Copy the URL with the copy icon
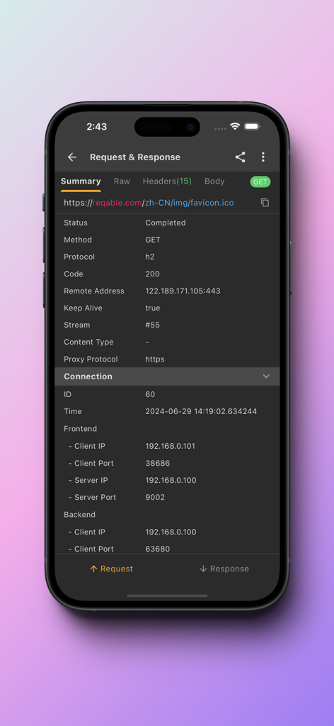This screenshot has height=726, width=334. pos(265,202)
